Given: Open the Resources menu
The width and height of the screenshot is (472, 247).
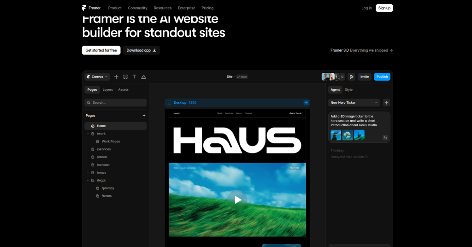Looking at the screenshot, I should pyautogui.click(x=163, y=8).
